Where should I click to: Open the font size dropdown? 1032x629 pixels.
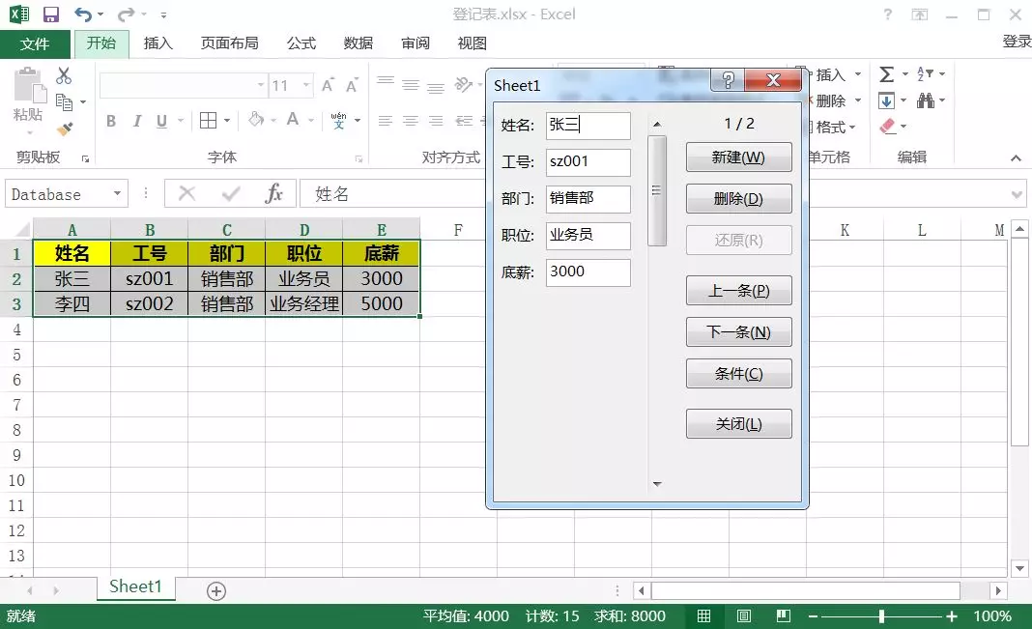[x=306, y=85]
